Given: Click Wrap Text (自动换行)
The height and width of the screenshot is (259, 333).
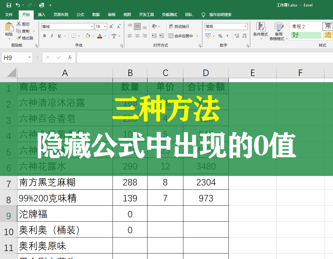Looking at the screenshot, I should (179, 26).
